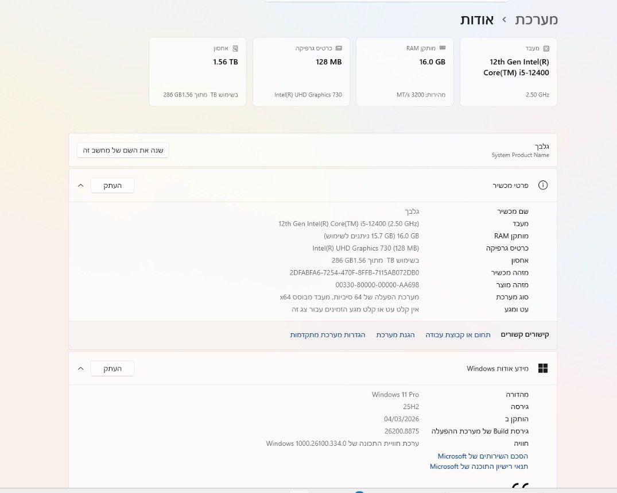Click the מזהה מכשיר row label
This screenshot has height=493, width=617.
click(x=510, y=273)
